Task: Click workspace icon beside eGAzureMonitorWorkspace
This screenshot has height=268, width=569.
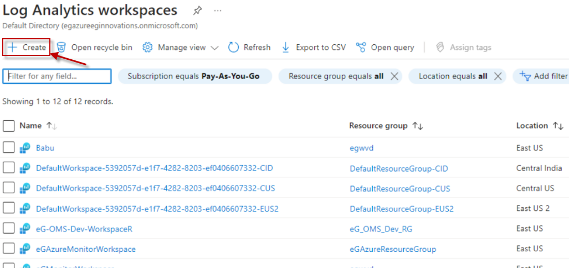Action: pyautogui.click(x=25, y=250)
